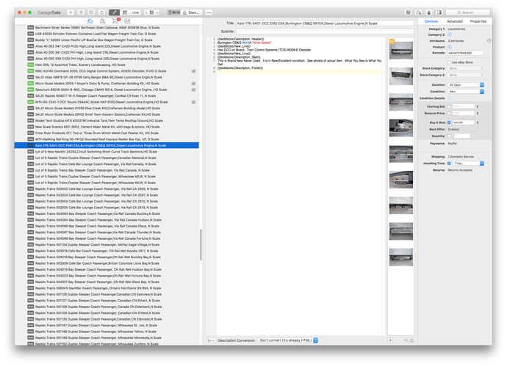Select Crow River Products 217 listing
507x366 pixels.
point(107,133)
